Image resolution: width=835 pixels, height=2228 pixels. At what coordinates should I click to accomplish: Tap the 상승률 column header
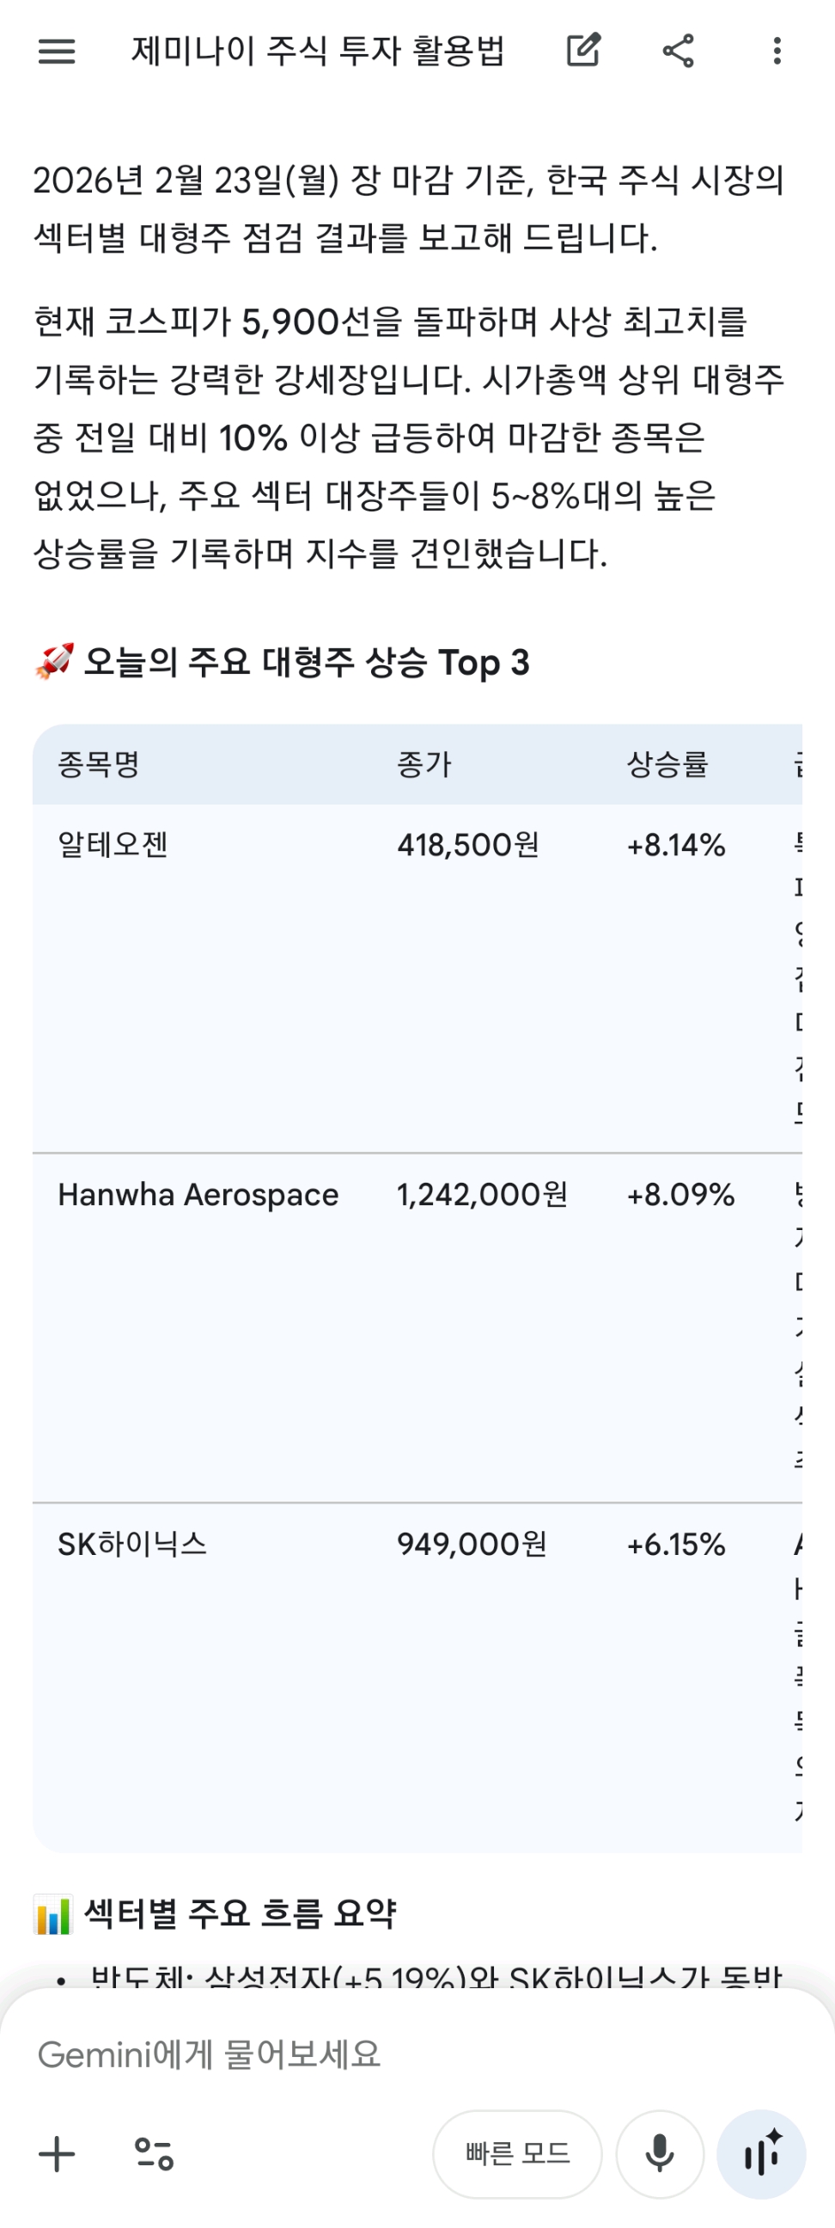point(667,764)
